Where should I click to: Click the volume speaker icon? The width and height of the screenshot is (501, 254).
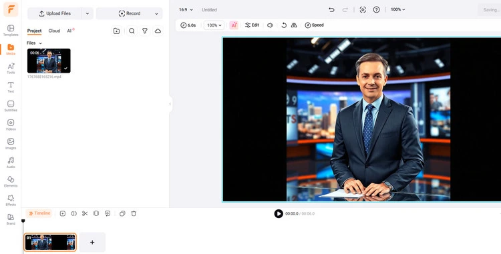[270, 25]
